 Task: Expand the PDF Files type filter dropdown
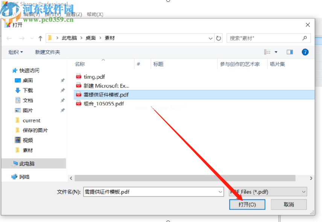pyautogui.click(x=304, y=192)
